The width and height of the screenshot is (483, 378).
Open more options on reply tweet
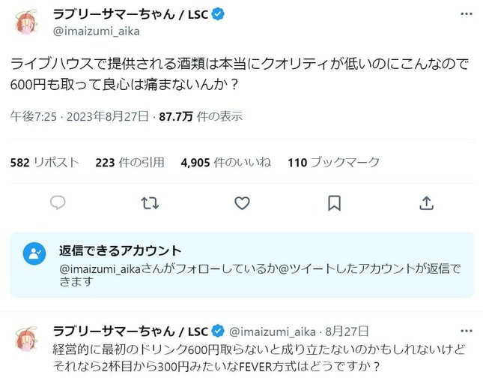click(466, 331)
